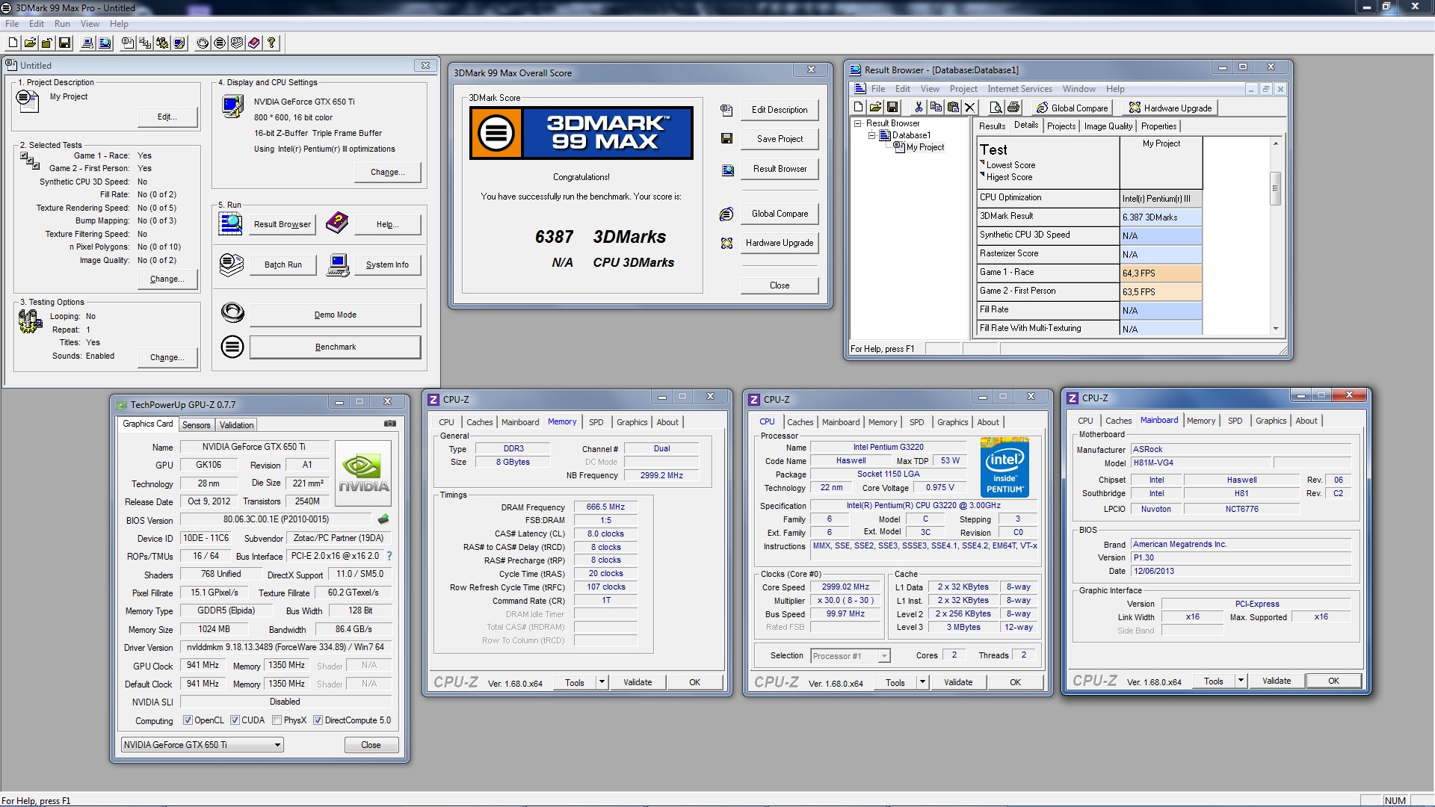Click Global Compare button in Result Browser toolbar

(x=1073, y=108)
